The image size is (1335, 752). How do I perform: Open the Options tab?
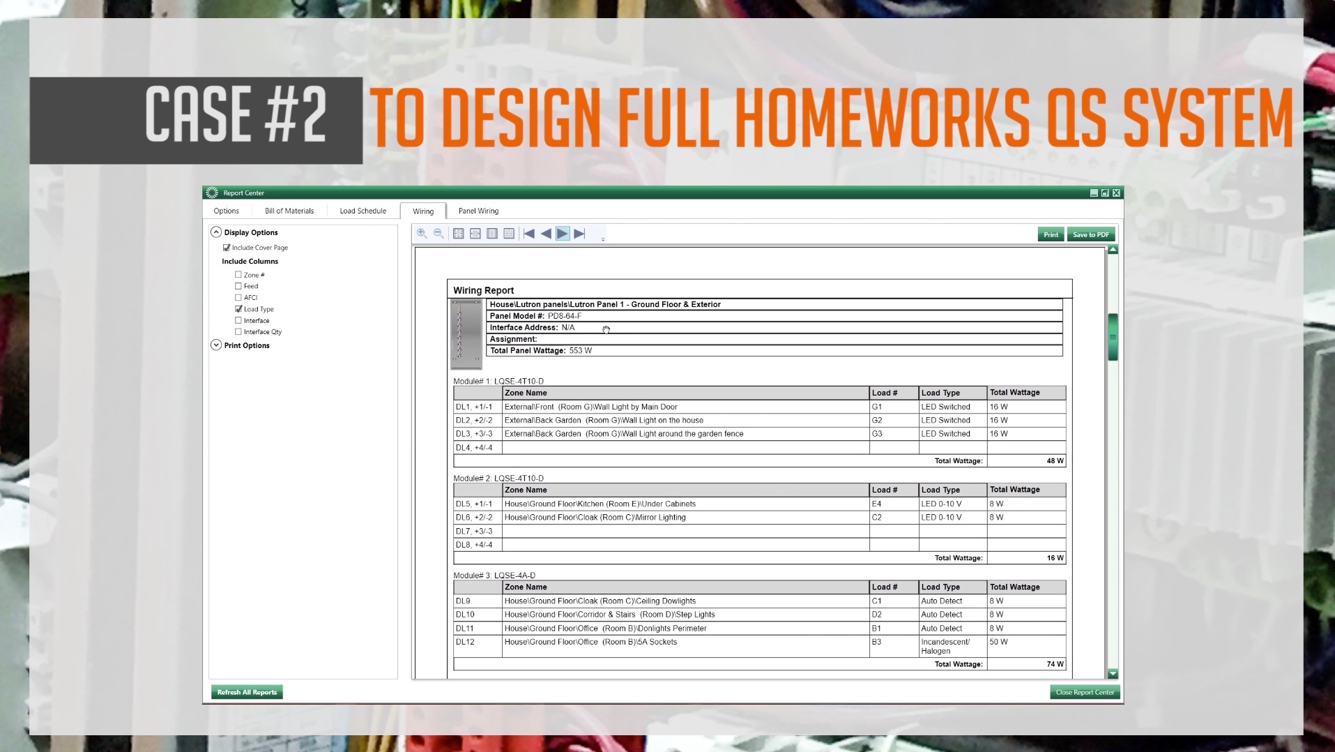pos(226,211)
